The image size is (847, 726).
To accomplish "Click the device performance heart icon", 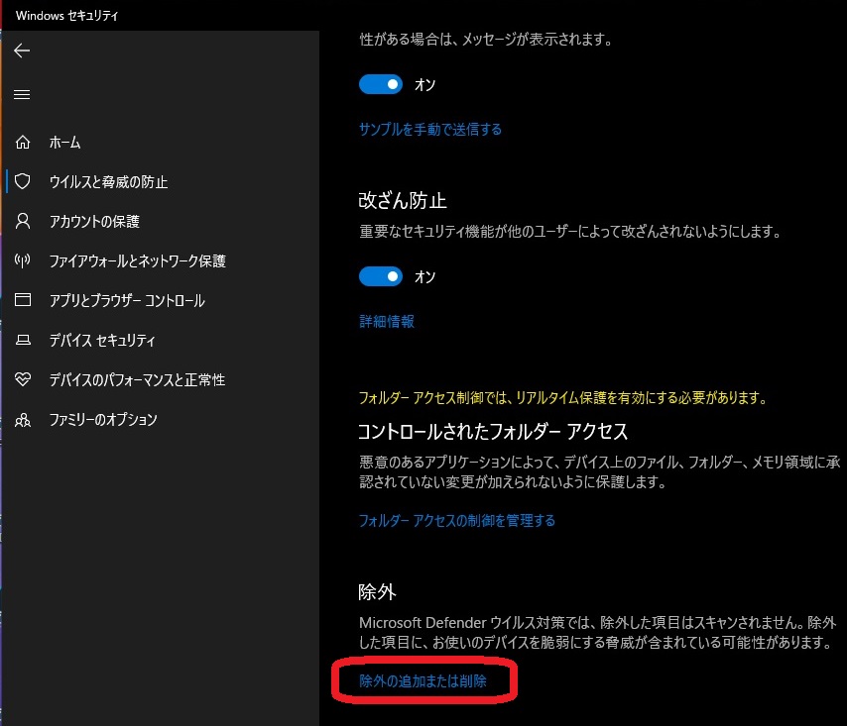I will click(x=23, y=380).
